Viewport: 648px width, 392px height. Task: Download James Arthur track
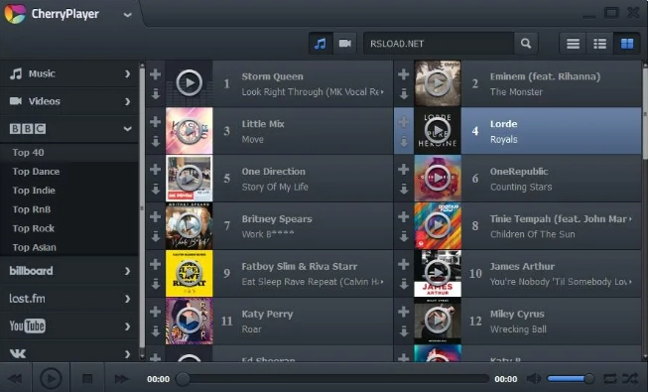coord(403,284)
